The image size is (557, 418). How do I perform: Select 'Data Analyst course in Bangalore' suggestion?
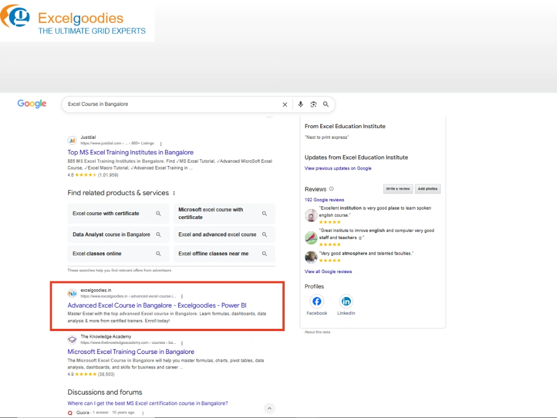118,235
